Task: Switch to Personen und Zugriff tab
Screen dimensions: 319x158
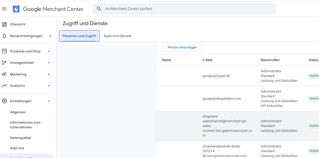Action: coord(79,36)
